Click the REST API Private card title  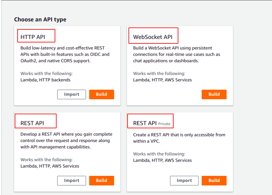[145, 123]
